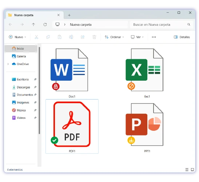Switch to list details view icon in status bar
This screenshot has width=199, height=182.
(187, 170)
